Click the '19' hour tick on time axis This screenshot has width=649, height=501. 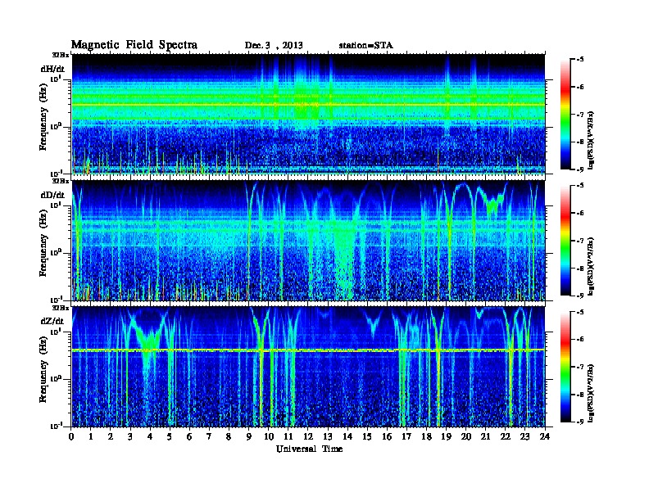tap(446, 437)
